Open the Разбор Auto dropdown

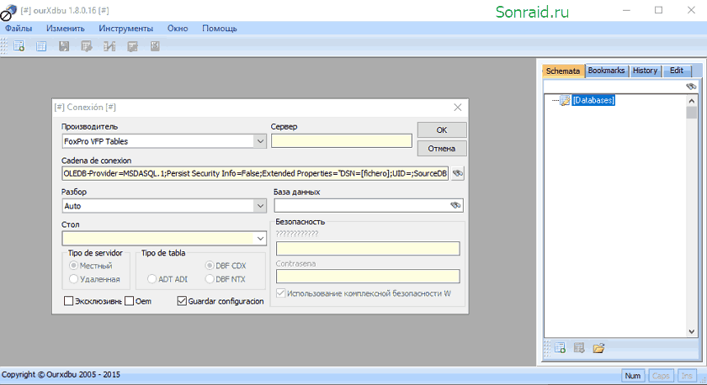click(260, 206)
